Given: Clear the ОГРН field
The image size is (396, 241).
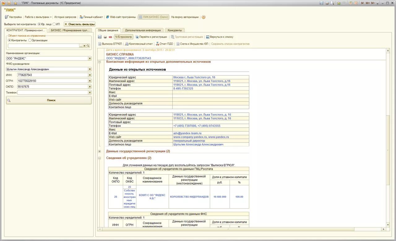Looking at the screenshot, I should tap(90, 81).
